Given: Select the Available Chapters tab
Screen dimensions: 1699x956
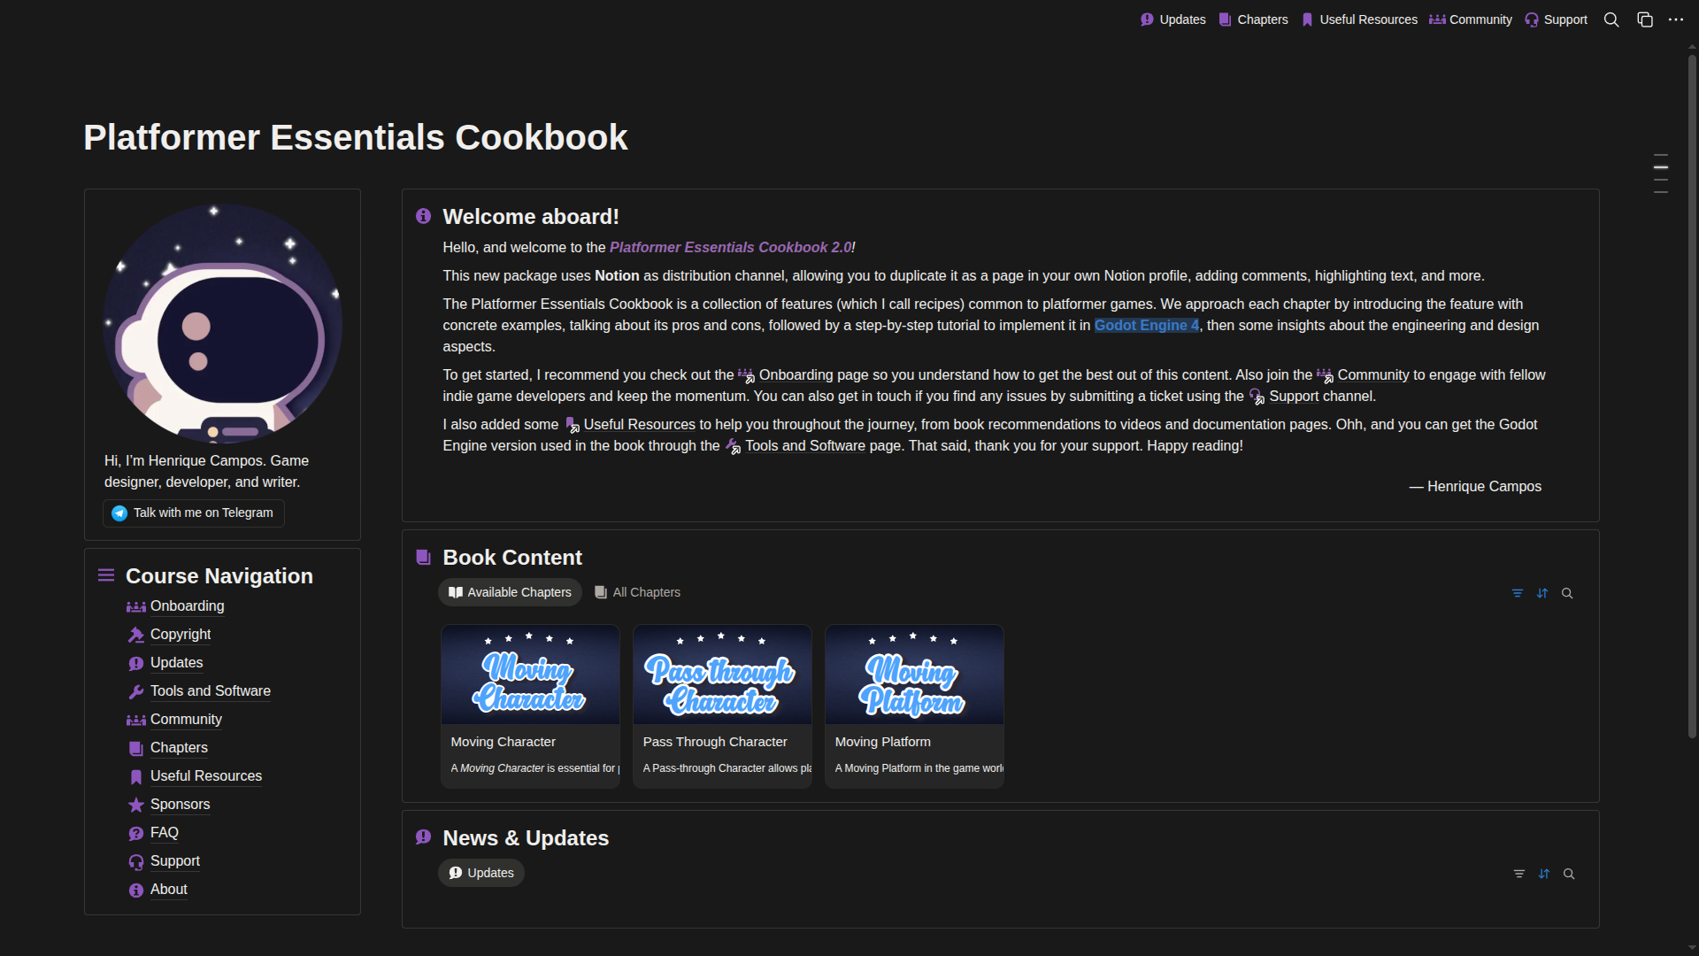Looking at the screenshot, I should (510, 592).
